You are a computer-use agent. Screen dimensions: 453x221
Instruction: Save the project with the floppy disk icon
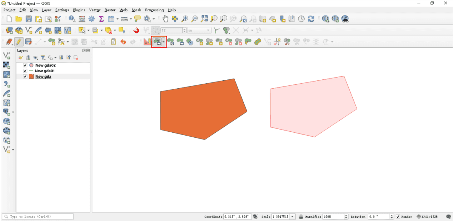pos(29,19)
